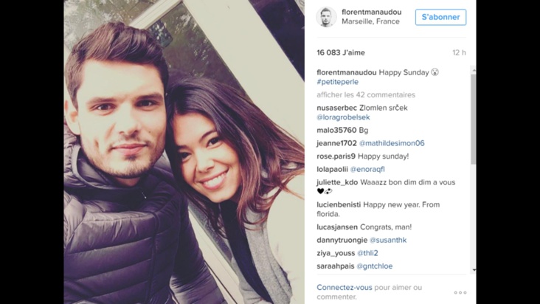Screen dimensions: 540x304
Task: Open commenter nusaserbec's profile
Action: pyautogui.click(x=337, y=108)
